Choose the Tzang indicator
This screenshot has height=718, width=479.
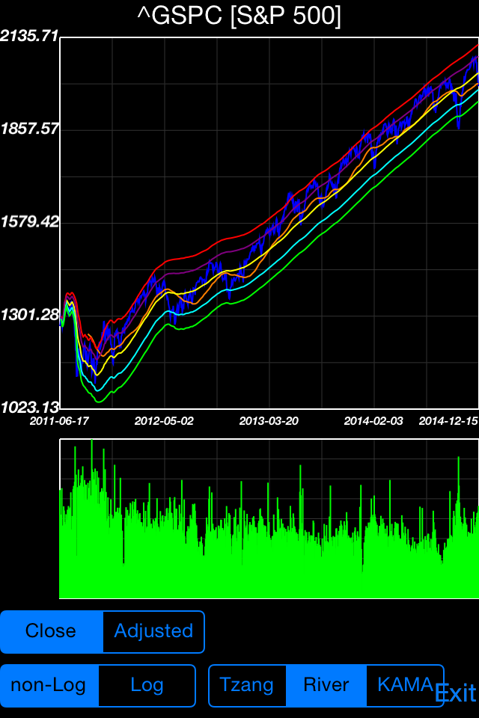pyautogui.click(x=247, y=686)
